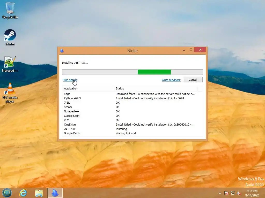Screen dimensions: 265x198
Task: Select the Steam desktop shortcut
Action: click(x=10, y=37)
